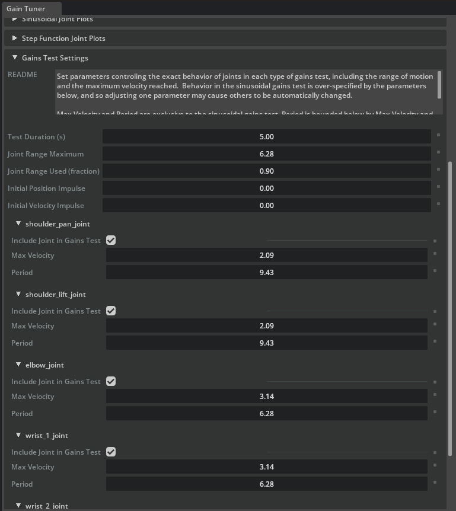Viewport: 456px width, 511px height.
Task: Click reset marker beside wrist_1_joint checkbox row
Action: pos(435,453)
